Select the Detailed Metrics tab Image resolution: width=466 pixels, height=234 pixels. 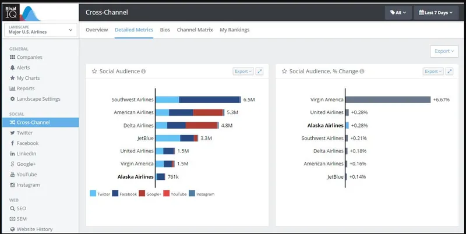pyautogui.click(x=134, y=30)
